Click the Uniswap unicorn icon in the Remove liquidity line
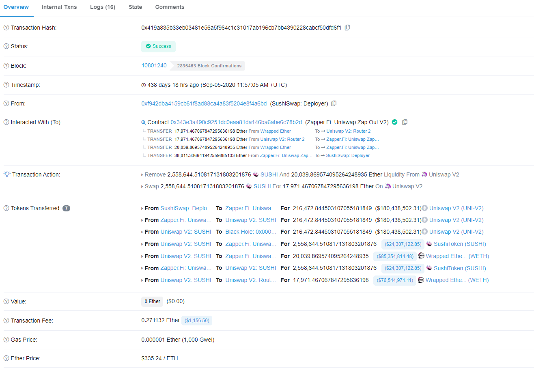Image resolution: width=534 pixels, height=368 pixels. [424, 174]
